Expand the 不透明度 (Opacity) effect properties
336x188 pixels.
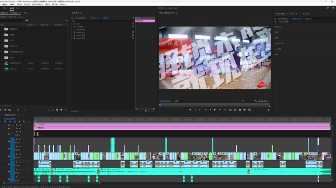point(72,27)
